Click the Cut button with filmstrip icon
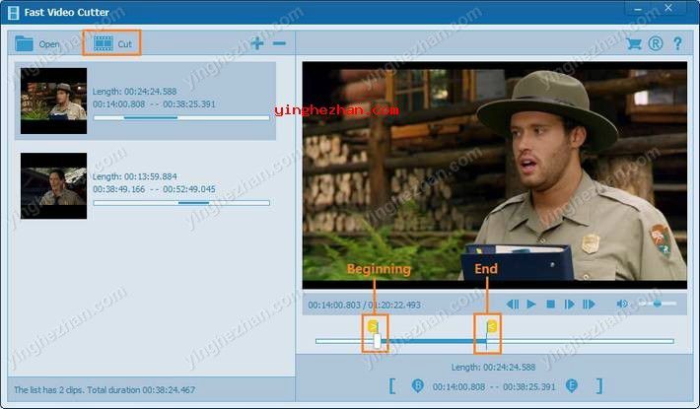 [x=111, y=43]
